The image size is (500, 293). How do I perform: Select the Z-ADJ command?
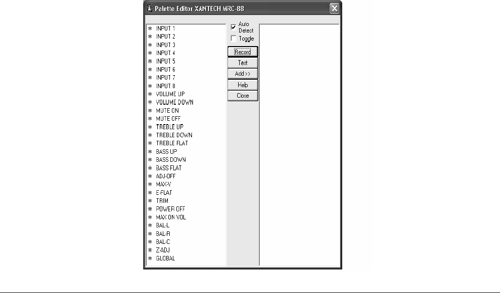point(163,250)
